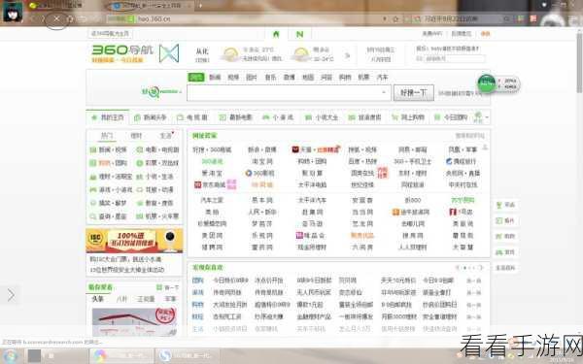Refresh the headlines with 换一下
583x364 pixels.
coord(168,287)
